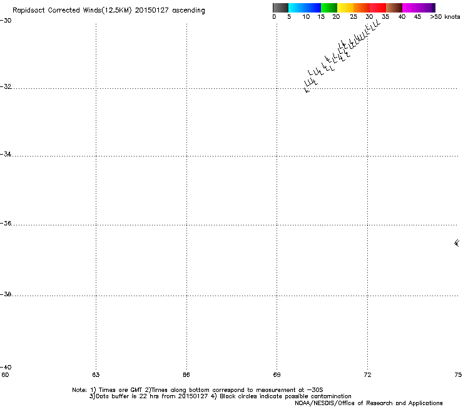
Task: Click the date '20150127' in the title
Action: point(152,11)
